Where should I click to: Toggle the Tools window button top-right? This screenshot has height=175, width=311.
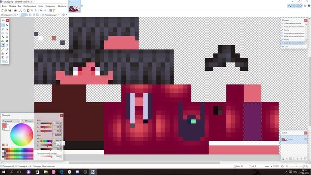(290, 6)
